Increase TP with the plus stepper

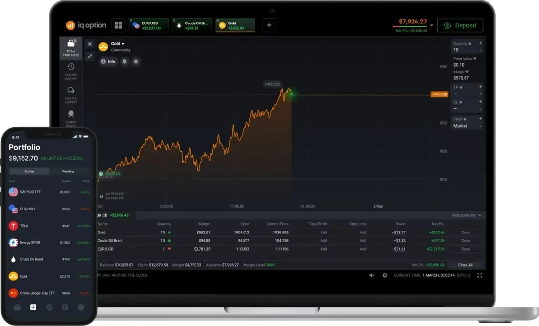point(480,87)
